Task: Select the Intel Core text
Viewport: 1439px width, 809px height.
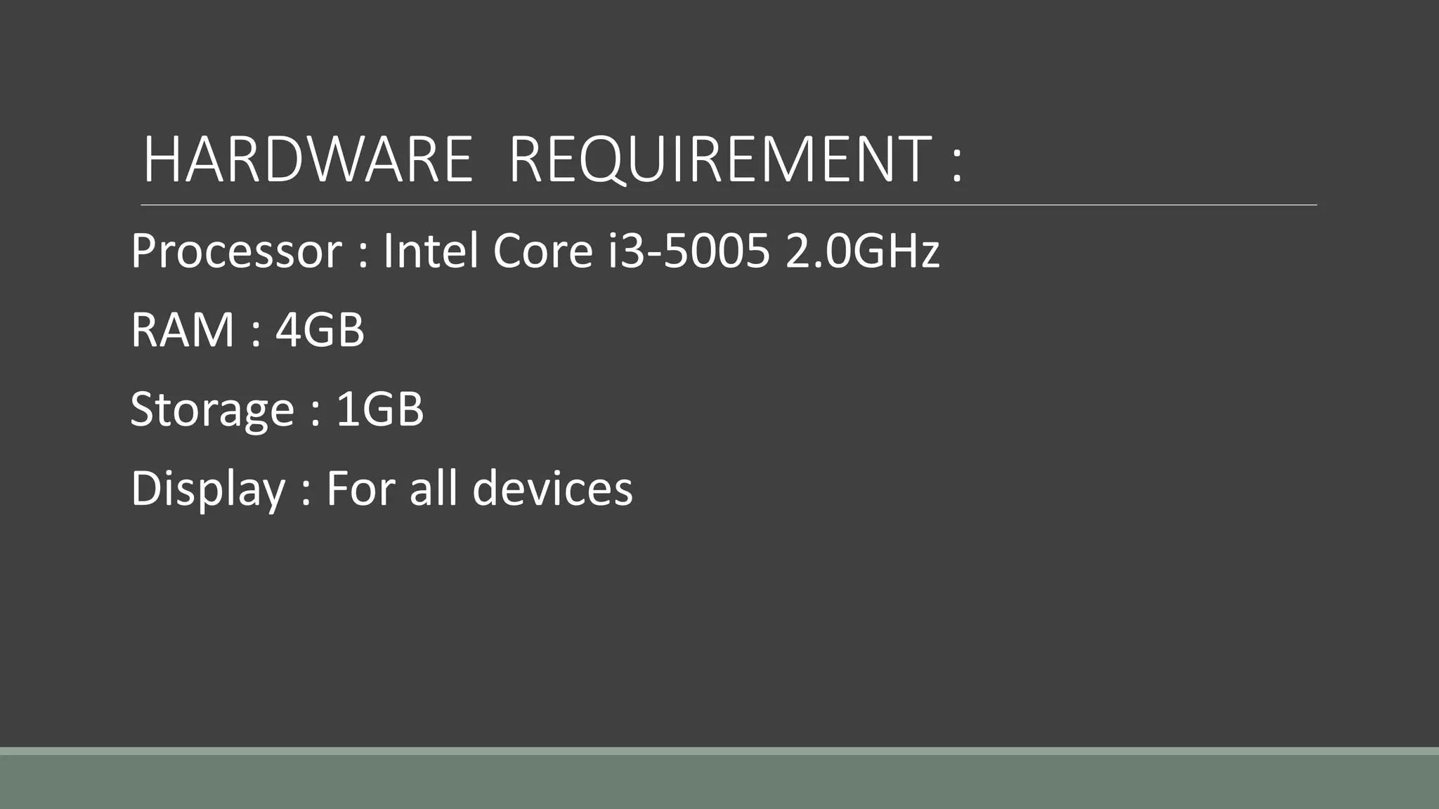Action: coord(488,251)
